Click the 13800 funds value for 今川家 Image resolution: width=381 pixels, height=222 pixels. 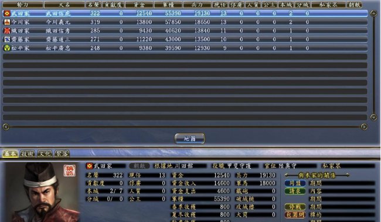tap(144, 22)
